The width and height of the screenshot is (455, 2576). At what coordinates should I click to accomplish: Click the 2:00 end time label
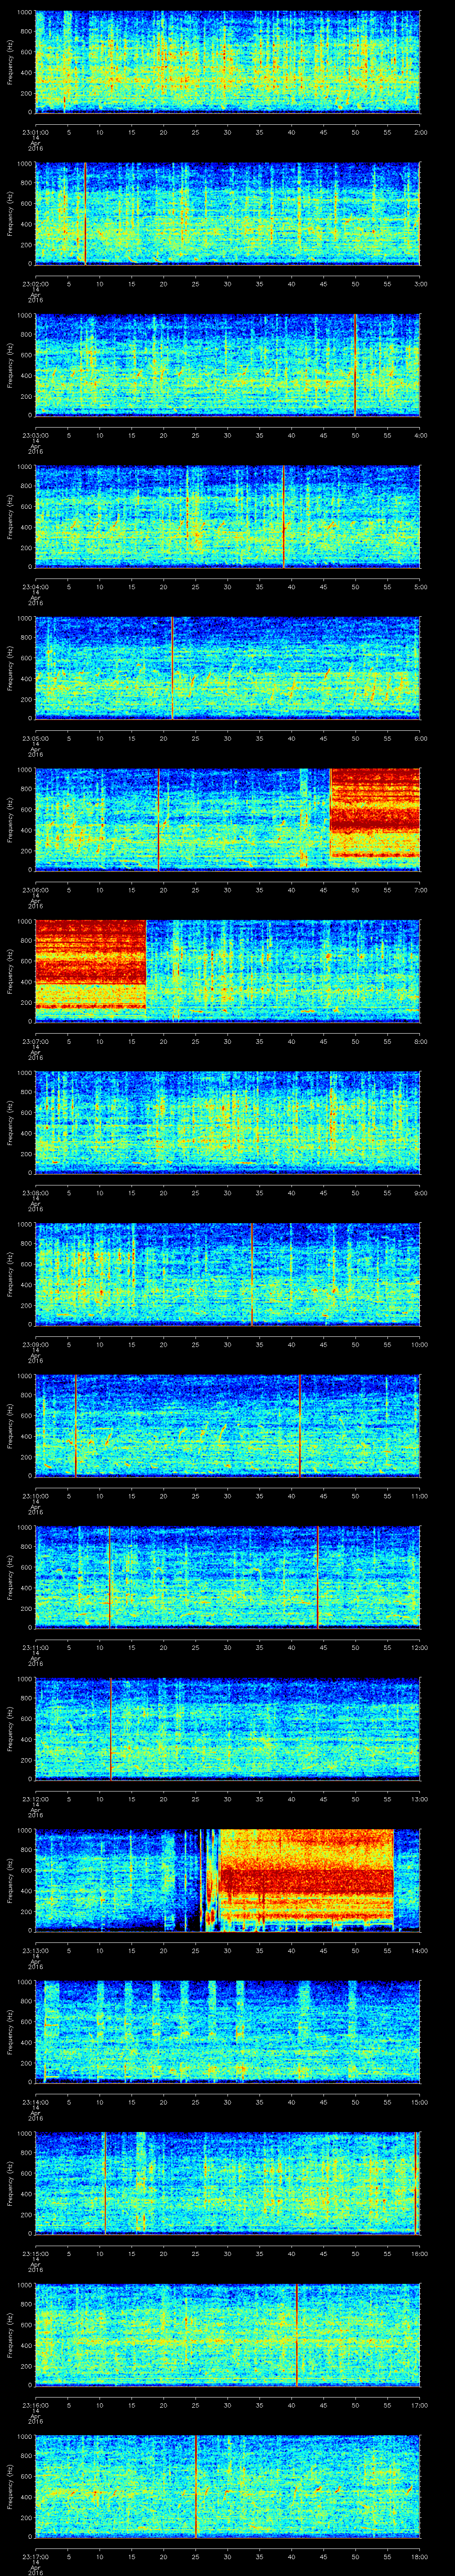point(420,131)
